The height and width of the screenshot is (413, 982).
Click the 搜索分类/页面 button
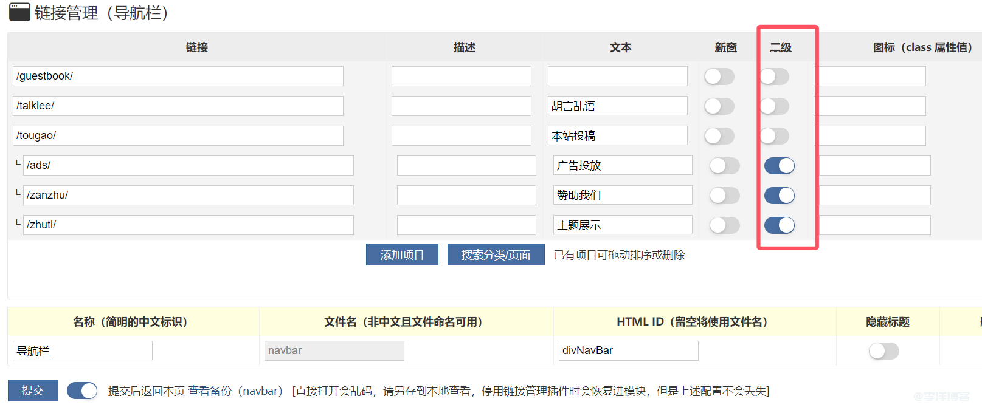click(x=496, y=255)
